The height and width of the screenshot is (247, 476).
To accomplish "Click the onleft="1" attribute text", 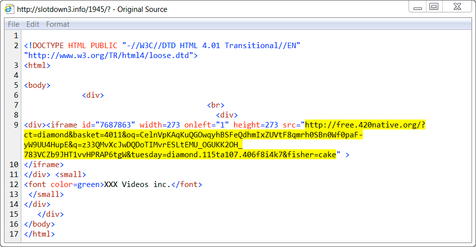I will pyautogui.click(x=206, y=125).
